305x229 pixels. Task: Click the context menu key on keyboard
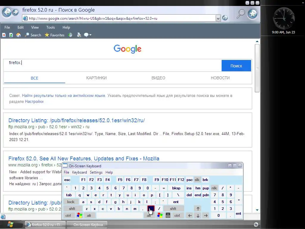click(168, 215)
